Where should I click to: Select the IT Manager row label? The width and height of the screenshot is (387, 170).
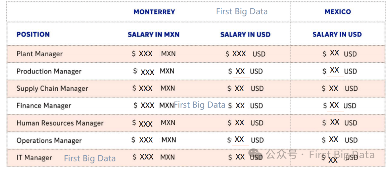coord(34,158)
